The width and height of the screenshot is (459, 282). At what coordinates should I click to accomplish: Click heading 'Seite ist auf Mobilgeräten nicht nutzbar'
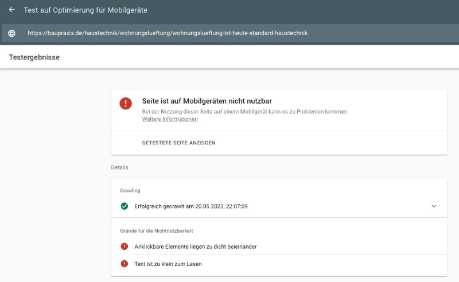point(207,101)
